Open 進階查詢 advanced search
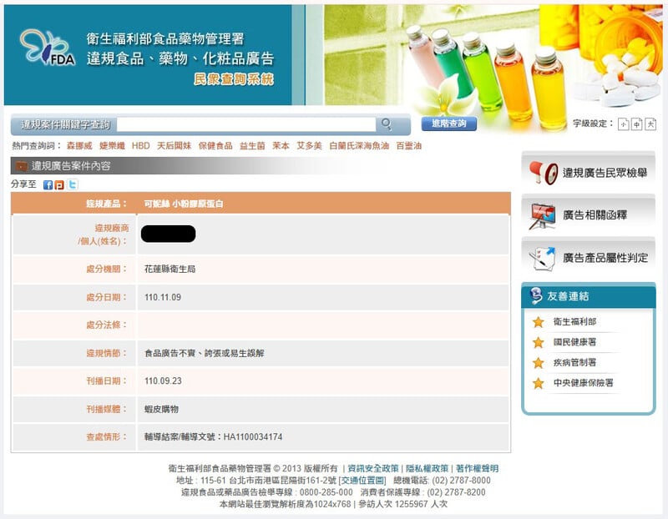668x519 pixels. [x=448, y=123]
